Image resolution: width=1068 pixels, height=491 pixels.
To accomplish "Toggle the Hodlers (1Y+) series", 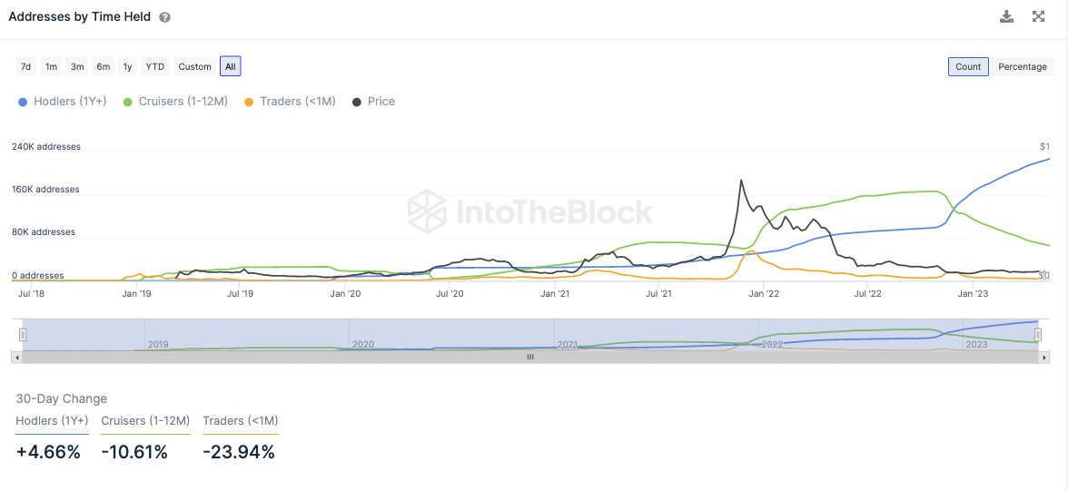I will click(x=63, y=102).
